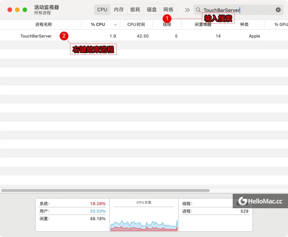Click the magnifying glass search icon

point(198,10)
